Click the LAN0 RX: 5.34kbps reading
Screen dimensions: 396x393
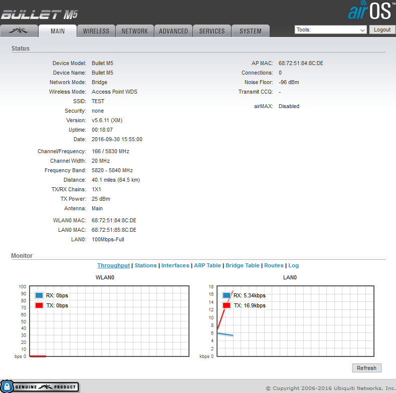250,295
